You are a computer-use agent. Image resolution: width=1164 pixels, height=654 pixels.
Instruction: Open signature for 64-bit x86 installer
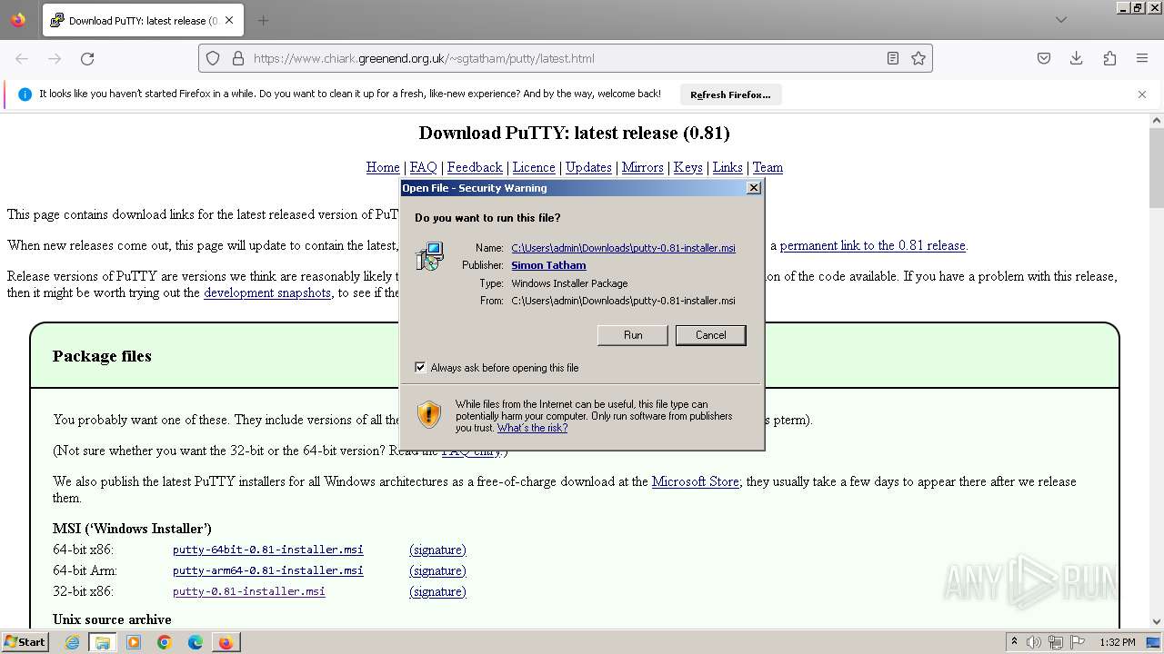click(437, 550)
